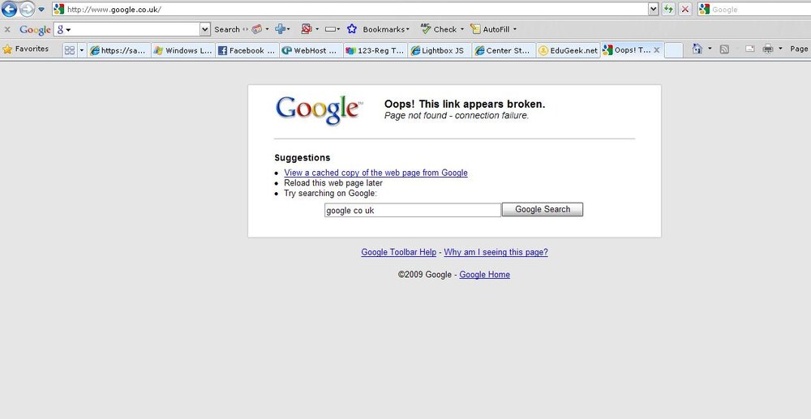
Task: Open a new tab with blank tab button
Action: point(673,50)
